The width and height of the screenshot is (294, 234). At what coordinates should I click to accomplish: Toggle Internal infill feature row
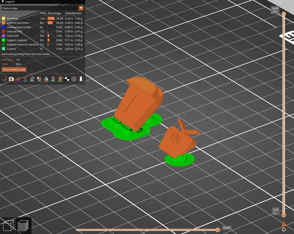42,31
